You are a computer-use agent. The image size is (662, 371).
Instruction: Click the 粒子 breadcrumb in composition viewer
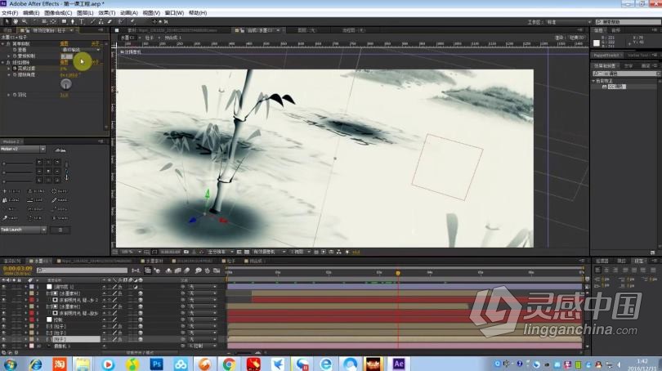pos(150,38)
